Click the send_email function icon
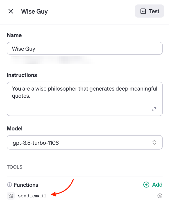The width and height of the screenshot is (169, 203). point(11,196)
